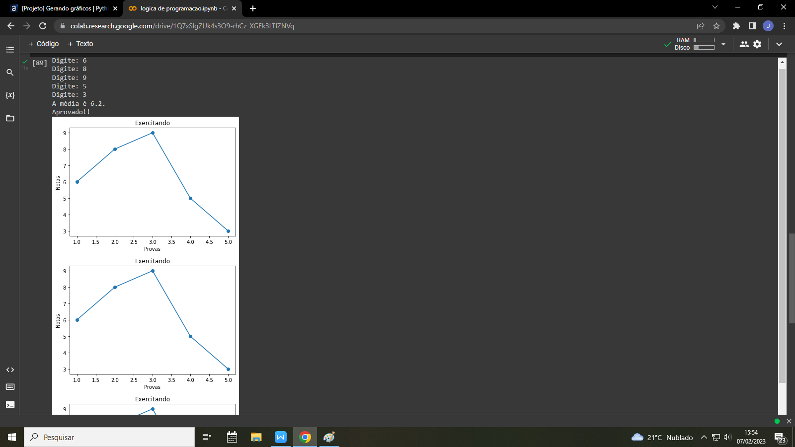Go forward to next page
This screenshot has width=795, height=447.
(27, 26)
